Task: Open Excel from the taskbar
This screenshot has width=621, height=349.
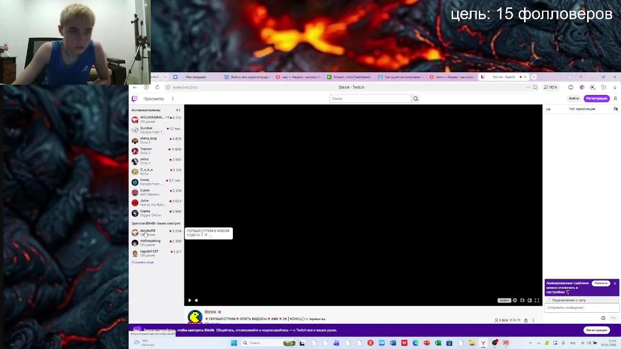Action: pos(438,343)
